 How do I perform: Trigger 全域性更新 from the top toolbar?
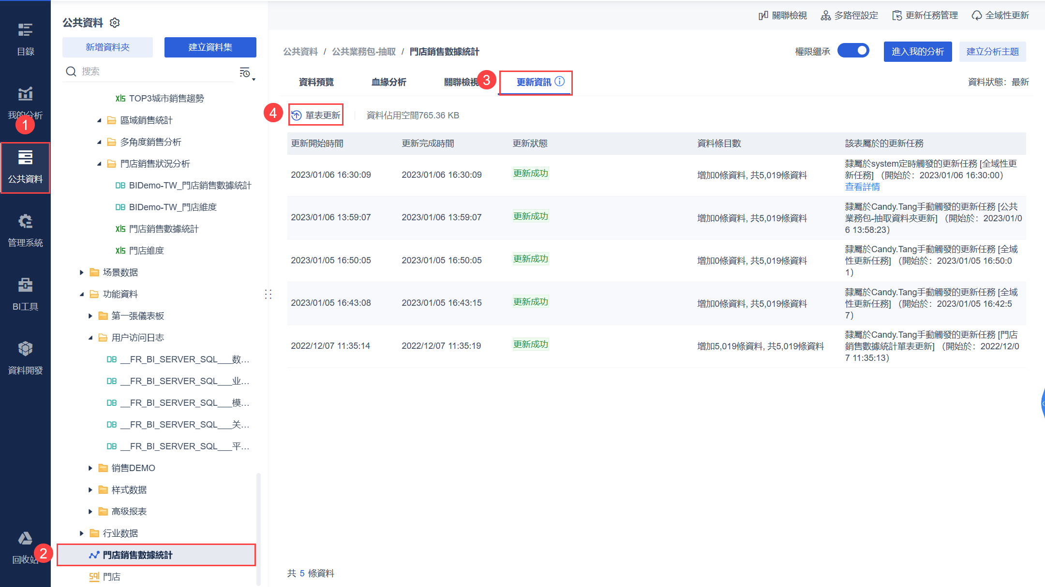click(x=1000, y=15)
